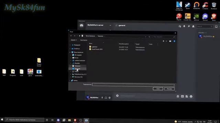The image size is (220, 123).
Task: Open the Windows Start menu
Action: [2, 120]
